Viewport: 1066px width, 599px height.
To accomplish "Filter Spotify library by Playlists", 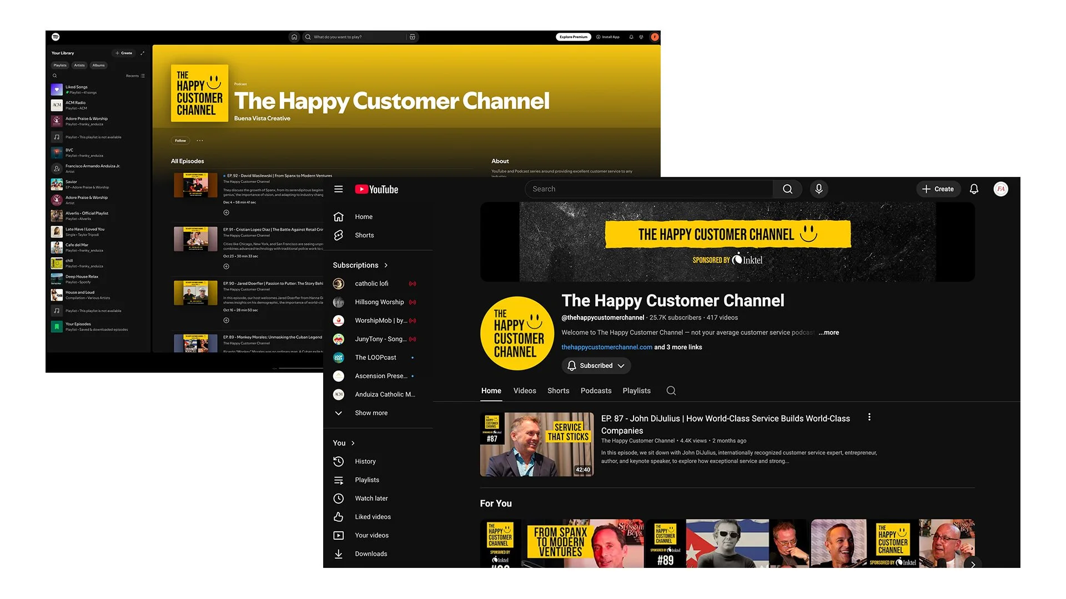I will (60, 65).
